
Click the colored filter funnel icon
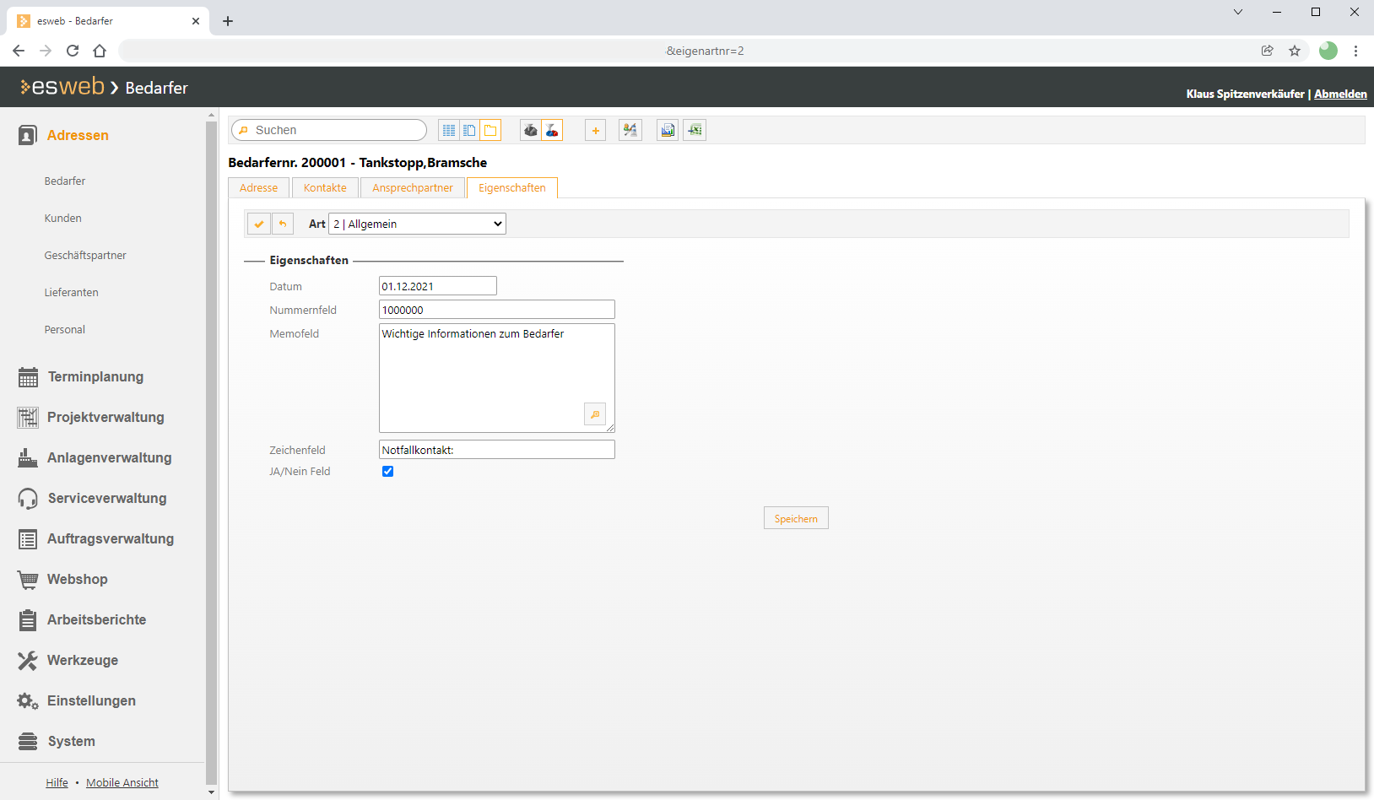click(x=552, y=130)
